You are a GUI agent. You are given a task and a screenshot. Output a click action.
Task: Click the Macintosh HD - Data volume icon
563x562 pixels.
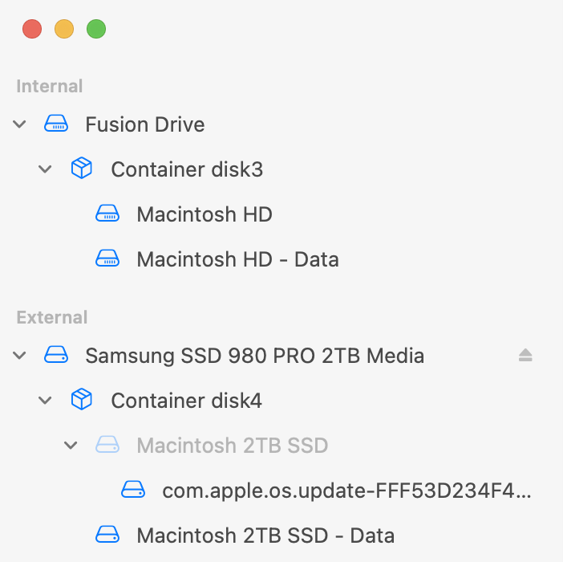pos(107,259)
